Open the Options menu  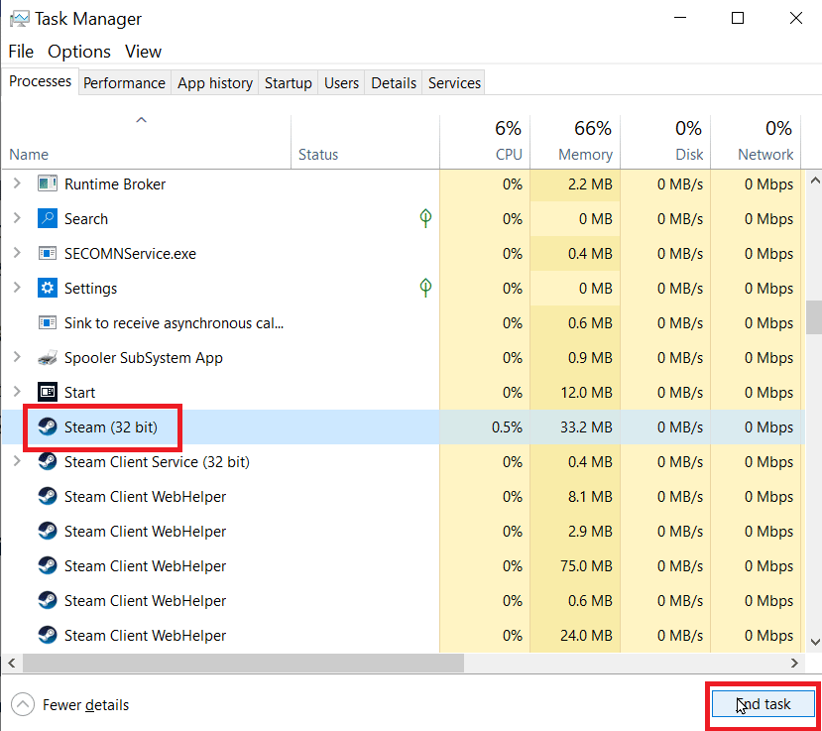[x=78, y=51]
